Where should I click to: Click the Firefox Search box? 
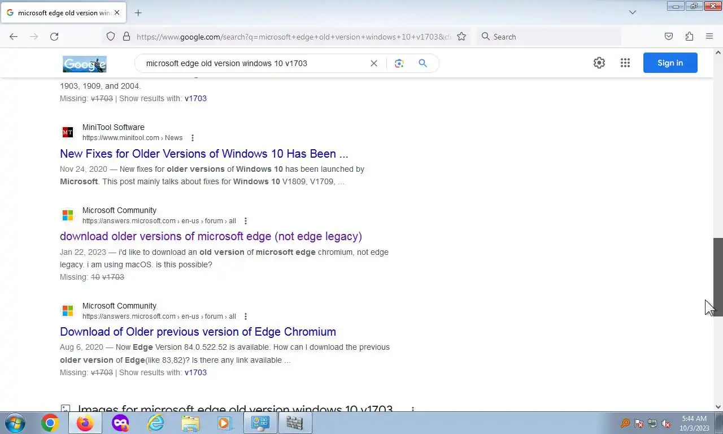click(x=548, y=37)
